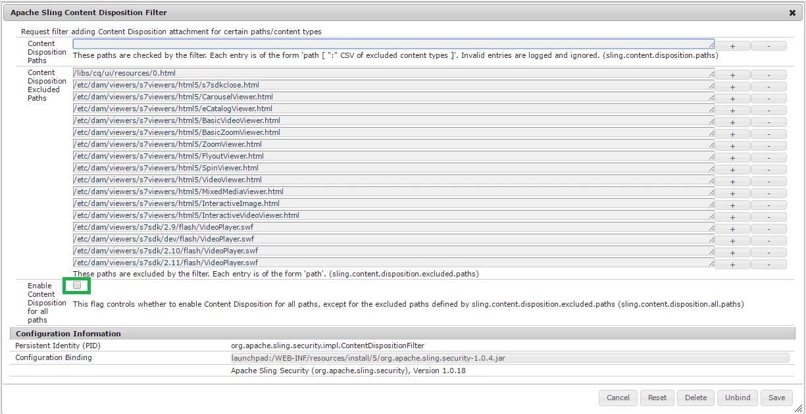Add a row after BasicVideoViewer.html

[x=732, y=122]
